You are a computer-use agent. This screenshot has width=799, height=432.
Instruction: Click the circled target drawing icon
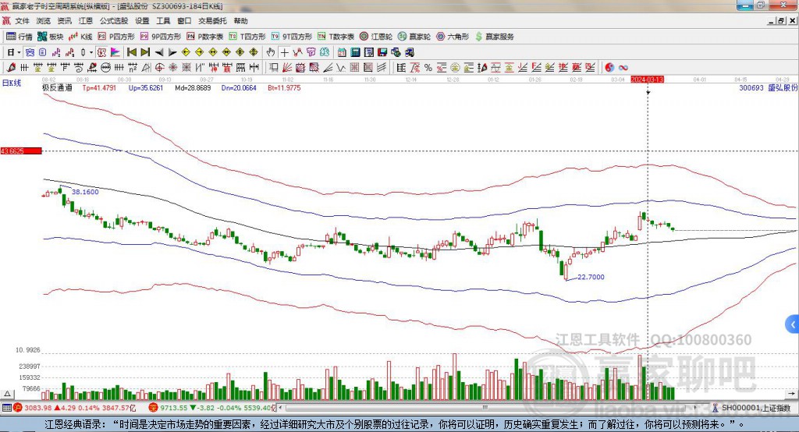(x=159, y=67)
